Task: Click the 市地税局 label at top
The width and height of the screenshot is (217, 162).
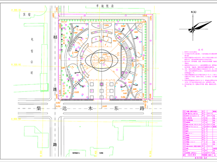Action: pos(105,6)
